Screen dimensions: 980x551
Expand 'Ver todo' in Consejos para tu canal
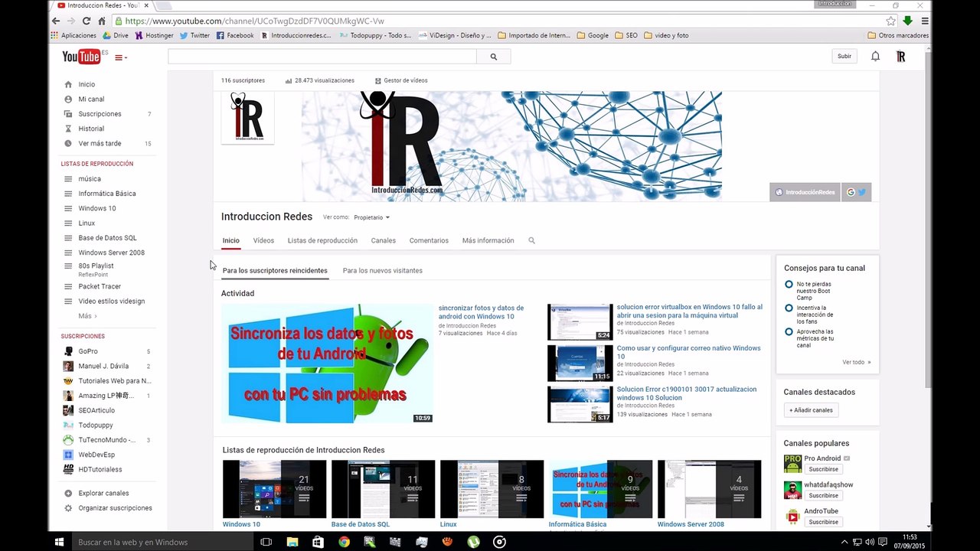pyautogui.click(x=857, y=362)
